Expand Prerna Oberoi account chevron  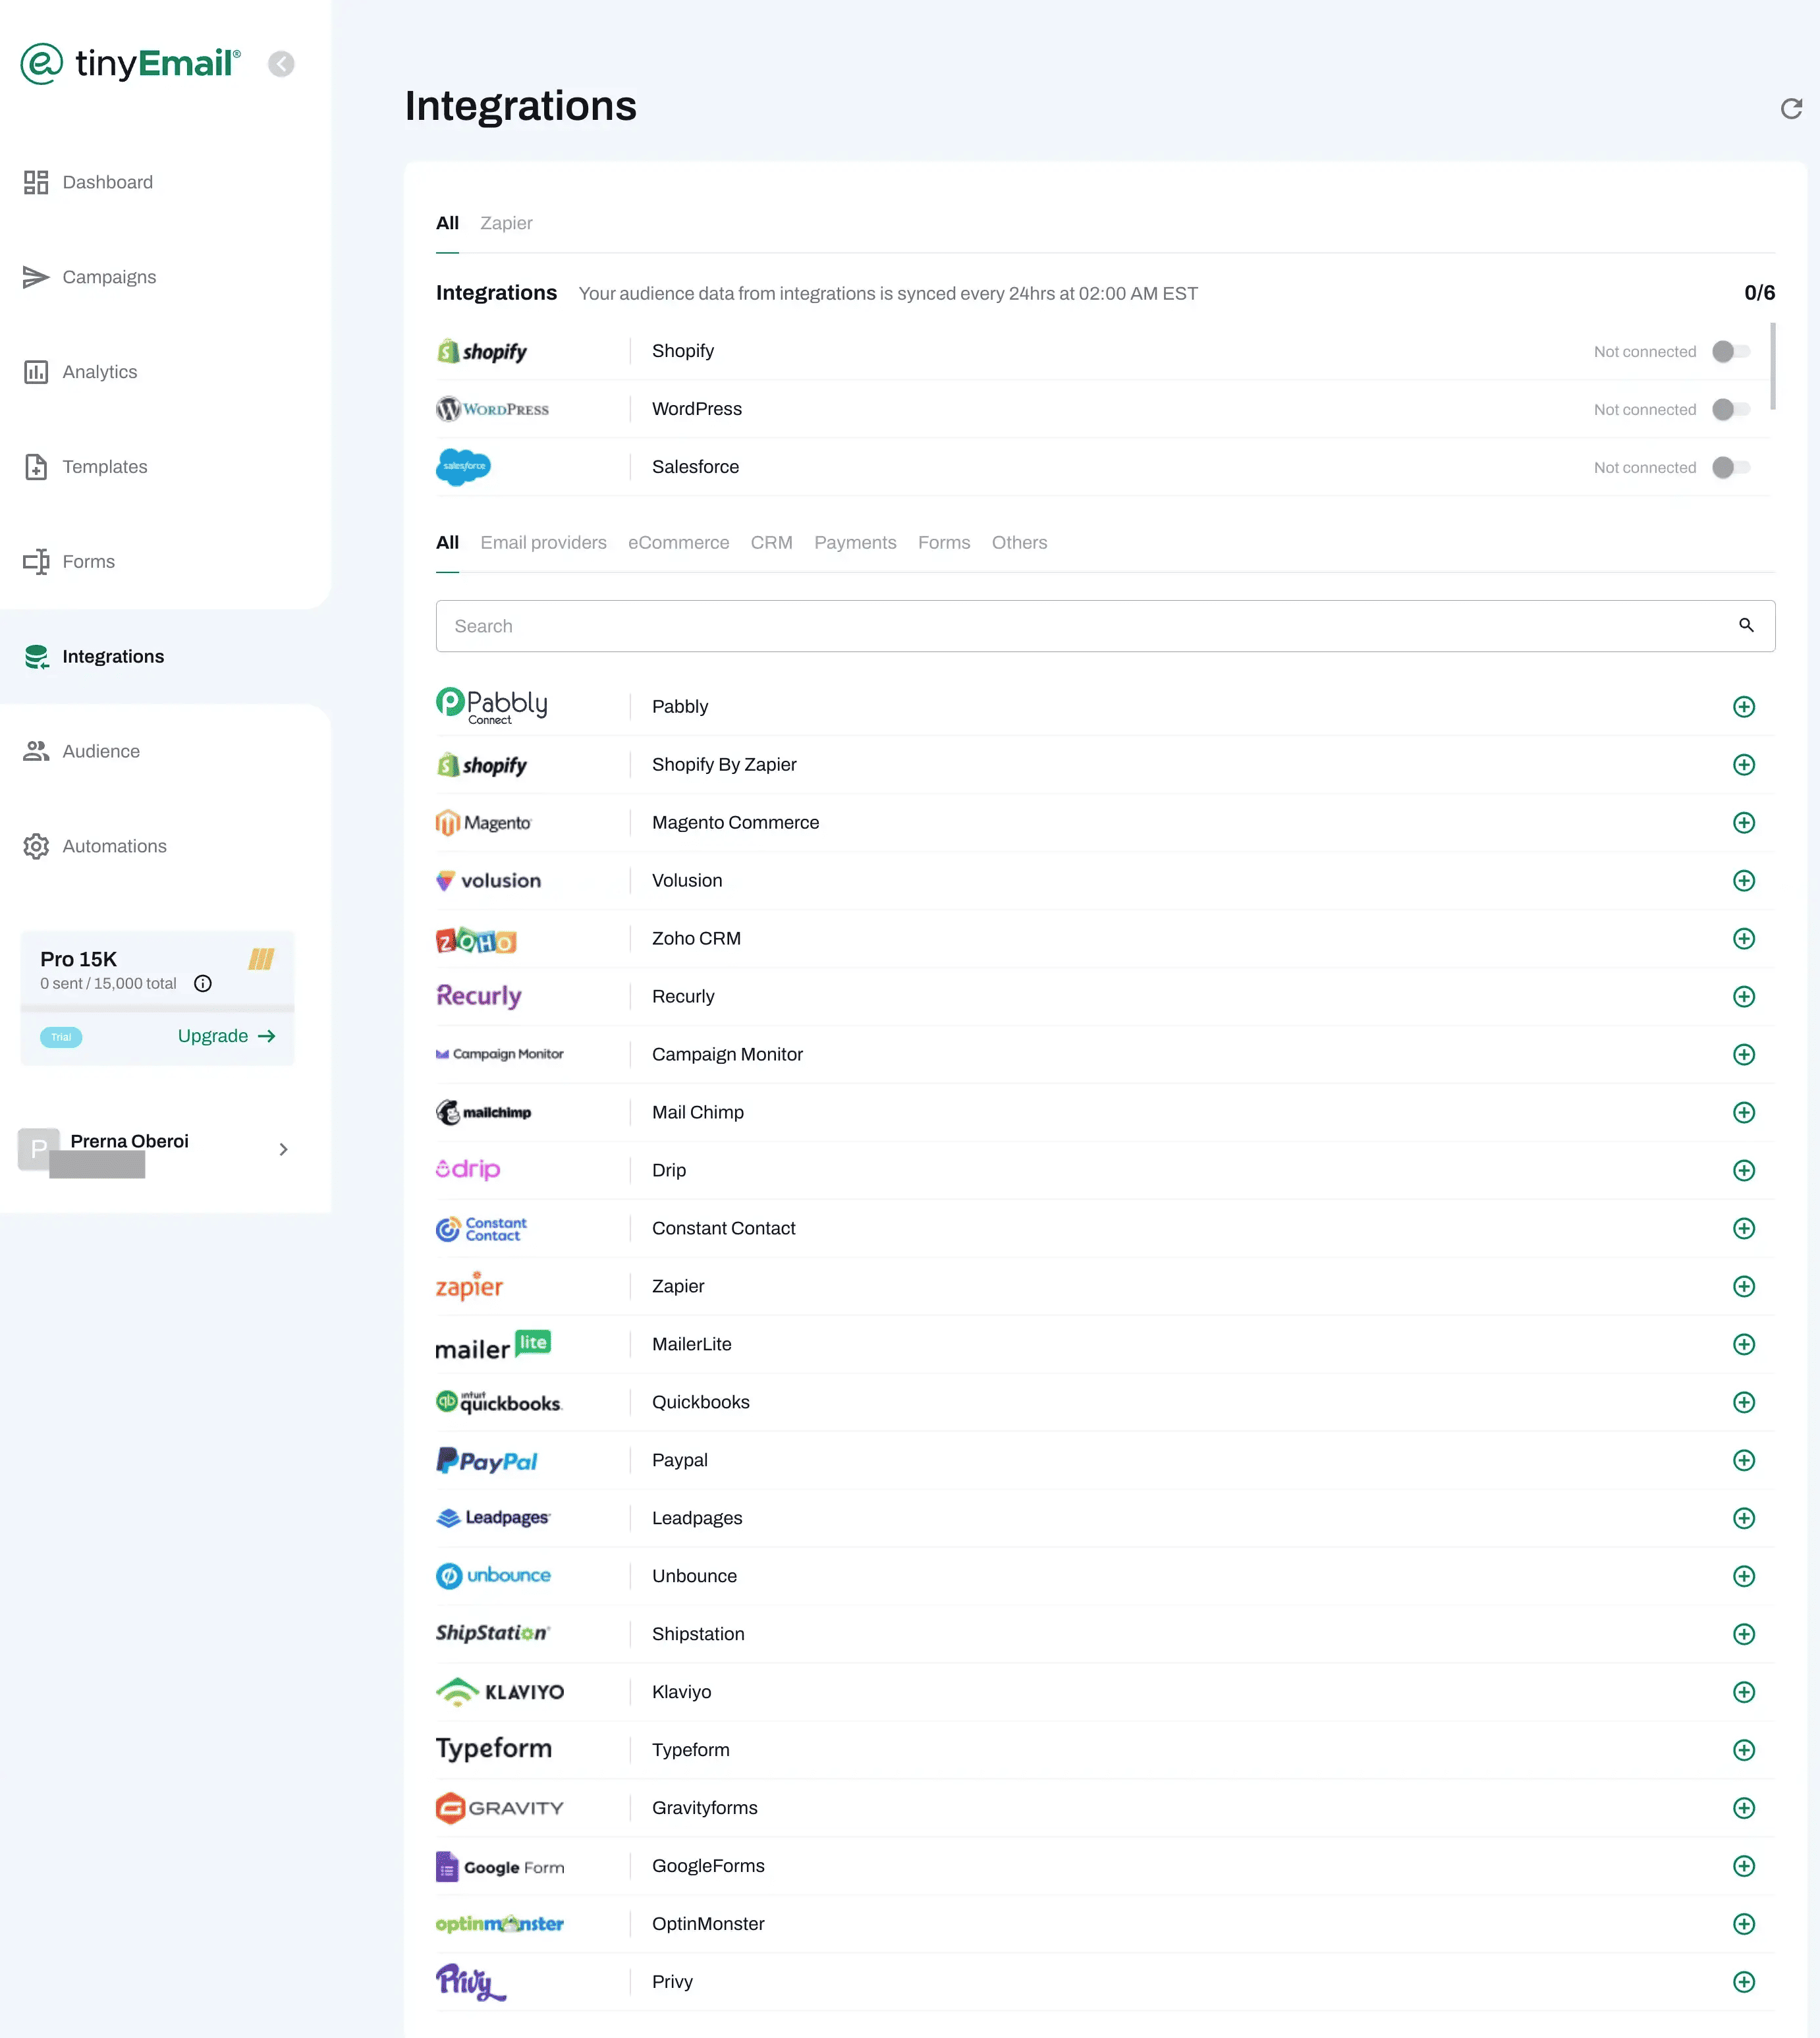pos(283,1149)
